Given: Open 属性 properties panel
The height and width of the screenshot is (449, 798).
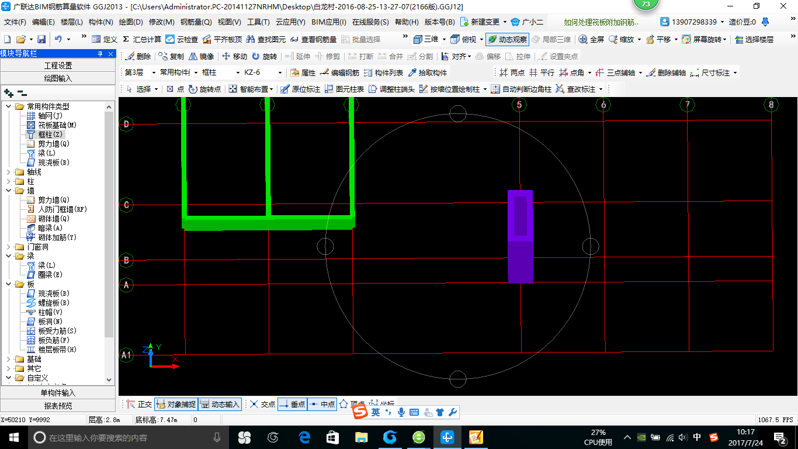Looking at the screenshot, I should pos(303,72).
